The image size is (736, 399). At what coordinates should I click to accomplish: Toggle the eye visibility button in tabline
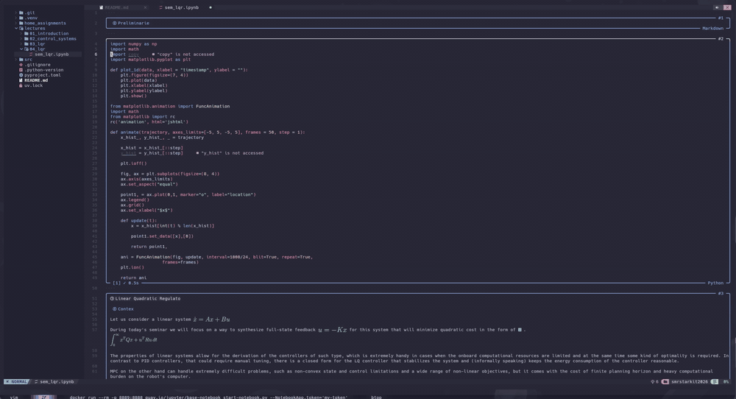coord(717,7)
